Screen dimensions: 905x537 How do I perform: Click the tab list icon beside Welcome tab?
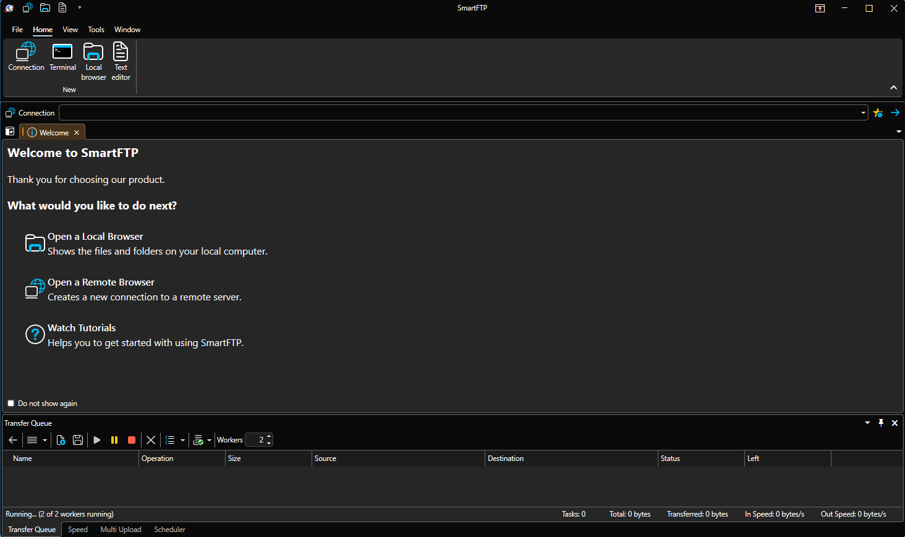pyautogui.click(x=10, y=132)
